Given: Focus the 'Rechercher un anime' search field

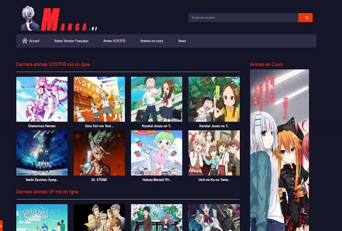Looking at the screenshot, I should 243,18.
